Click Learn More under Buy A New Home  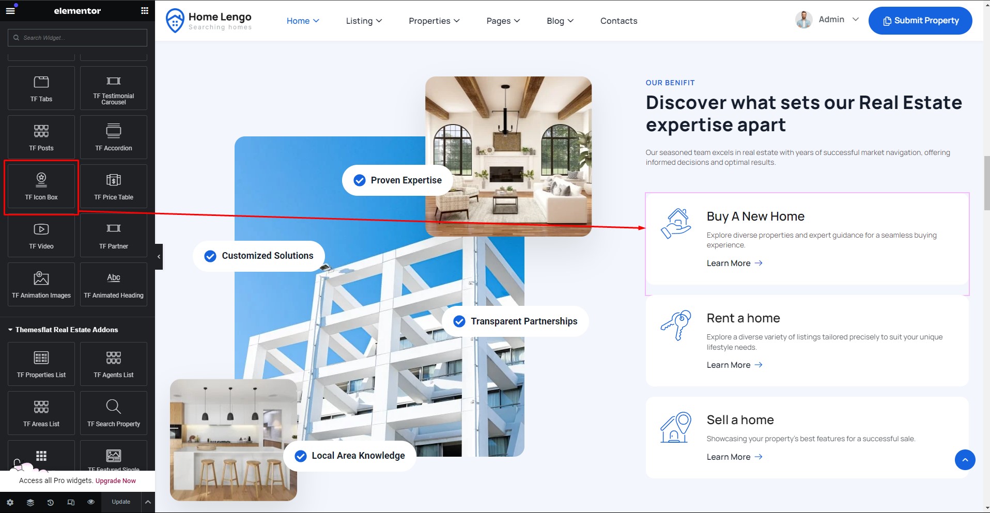click(x=734, y=263)
